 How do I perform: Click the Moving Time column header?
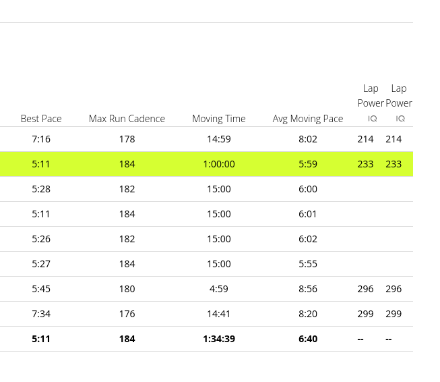[x=219, y=119]
